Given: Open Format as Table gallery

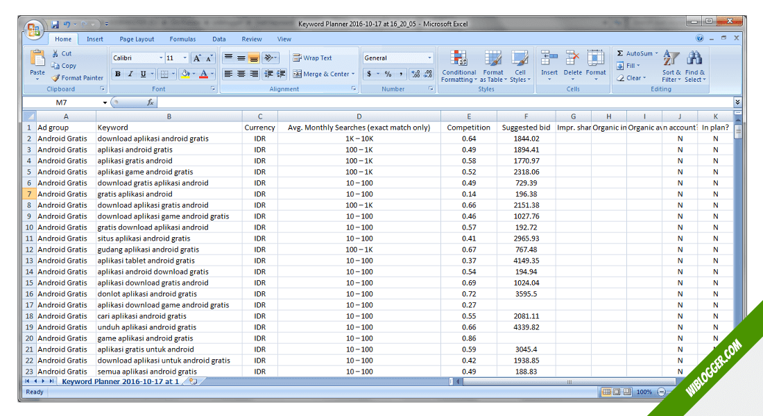Looking at the screenshot, I should pos(493,67).
